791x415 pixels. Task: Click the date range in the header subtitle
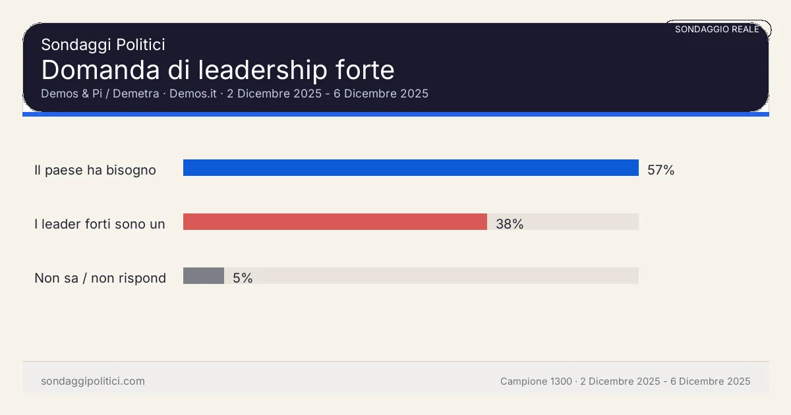click(x=328, y=94)
